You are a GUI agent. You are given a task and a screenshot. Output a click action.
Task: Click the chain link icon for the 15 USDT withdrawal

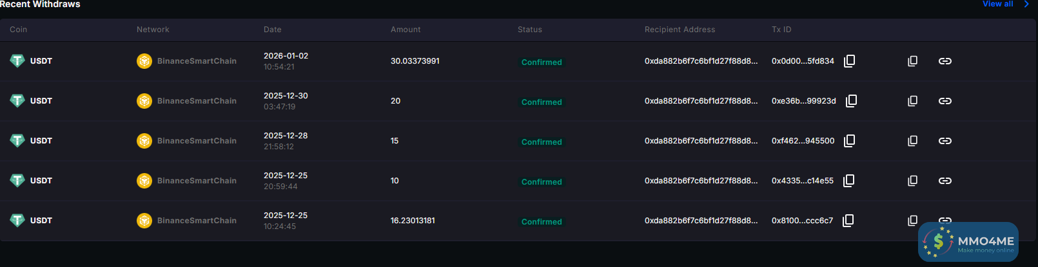(x=945, y=141)
